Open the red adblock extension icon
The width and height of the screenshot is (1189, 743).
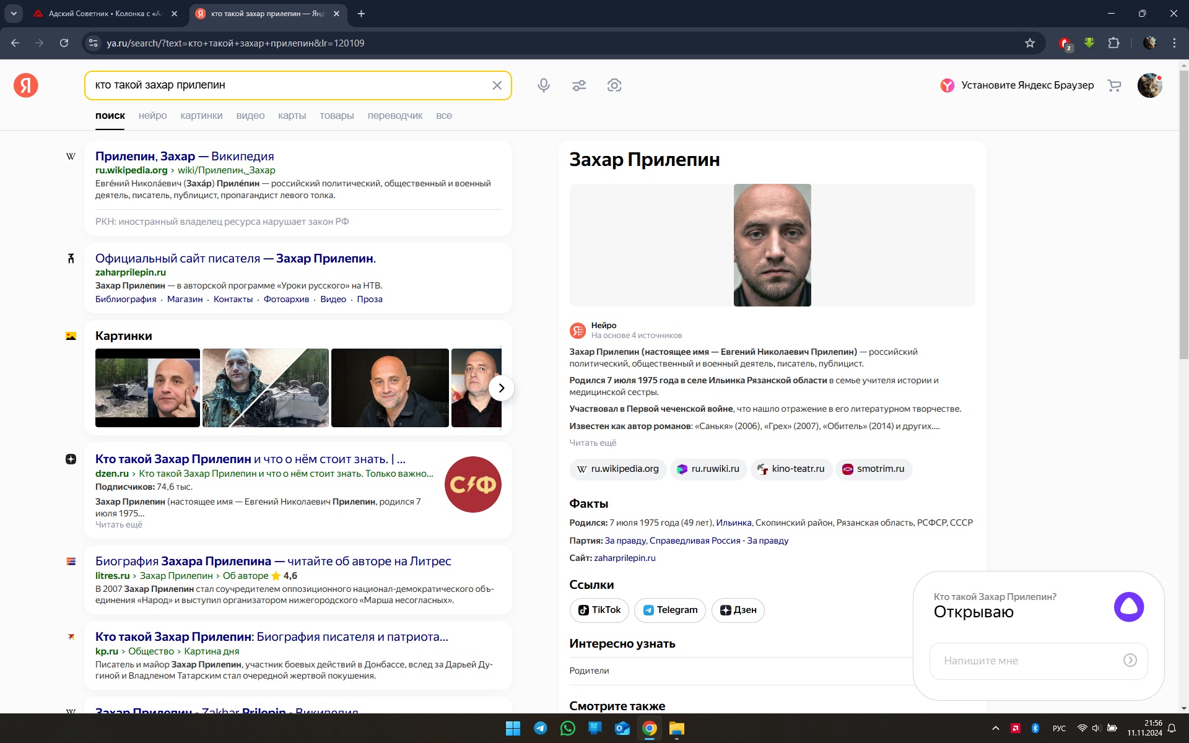(1065, 43)
